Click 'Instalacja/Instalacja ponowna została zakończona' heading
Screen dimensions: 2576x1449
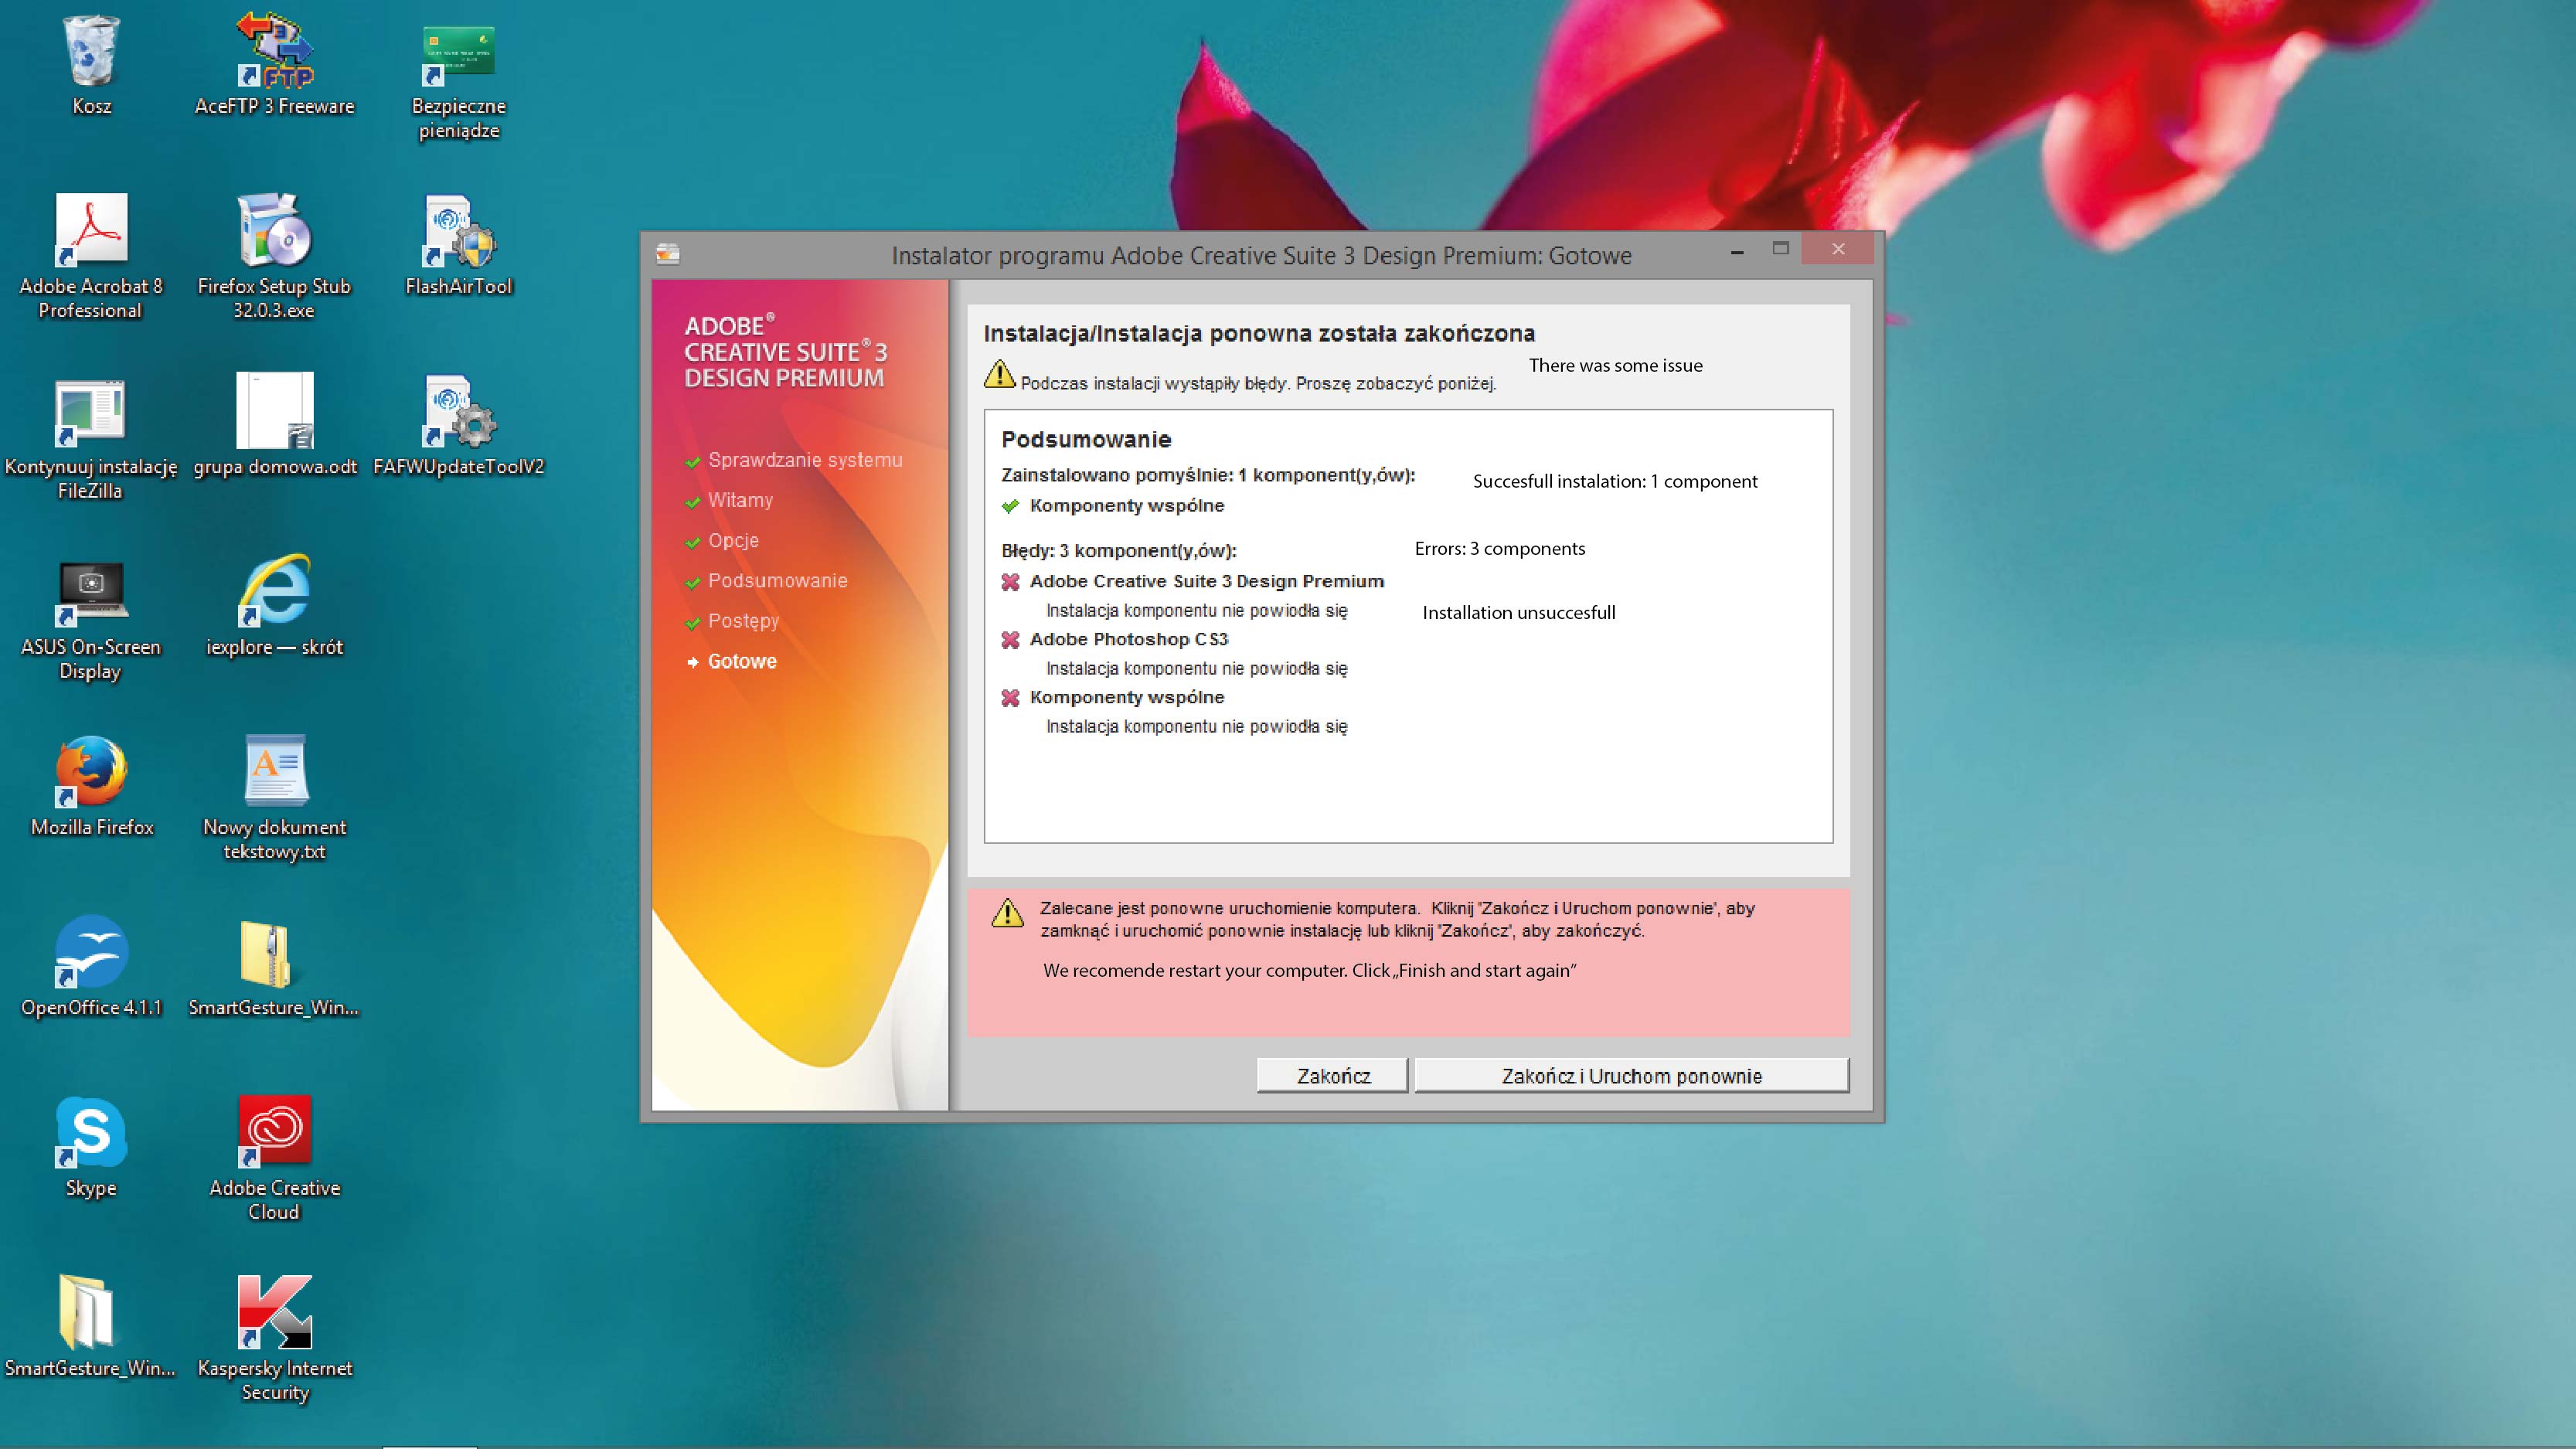coord(1259,333)
